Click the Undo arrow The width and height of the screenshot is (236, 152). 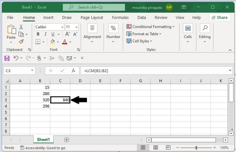(16, 58)
